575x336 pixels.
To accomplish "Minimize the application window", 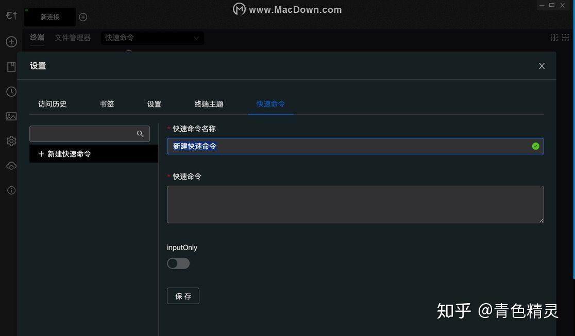I will click(x=542, y=5).
